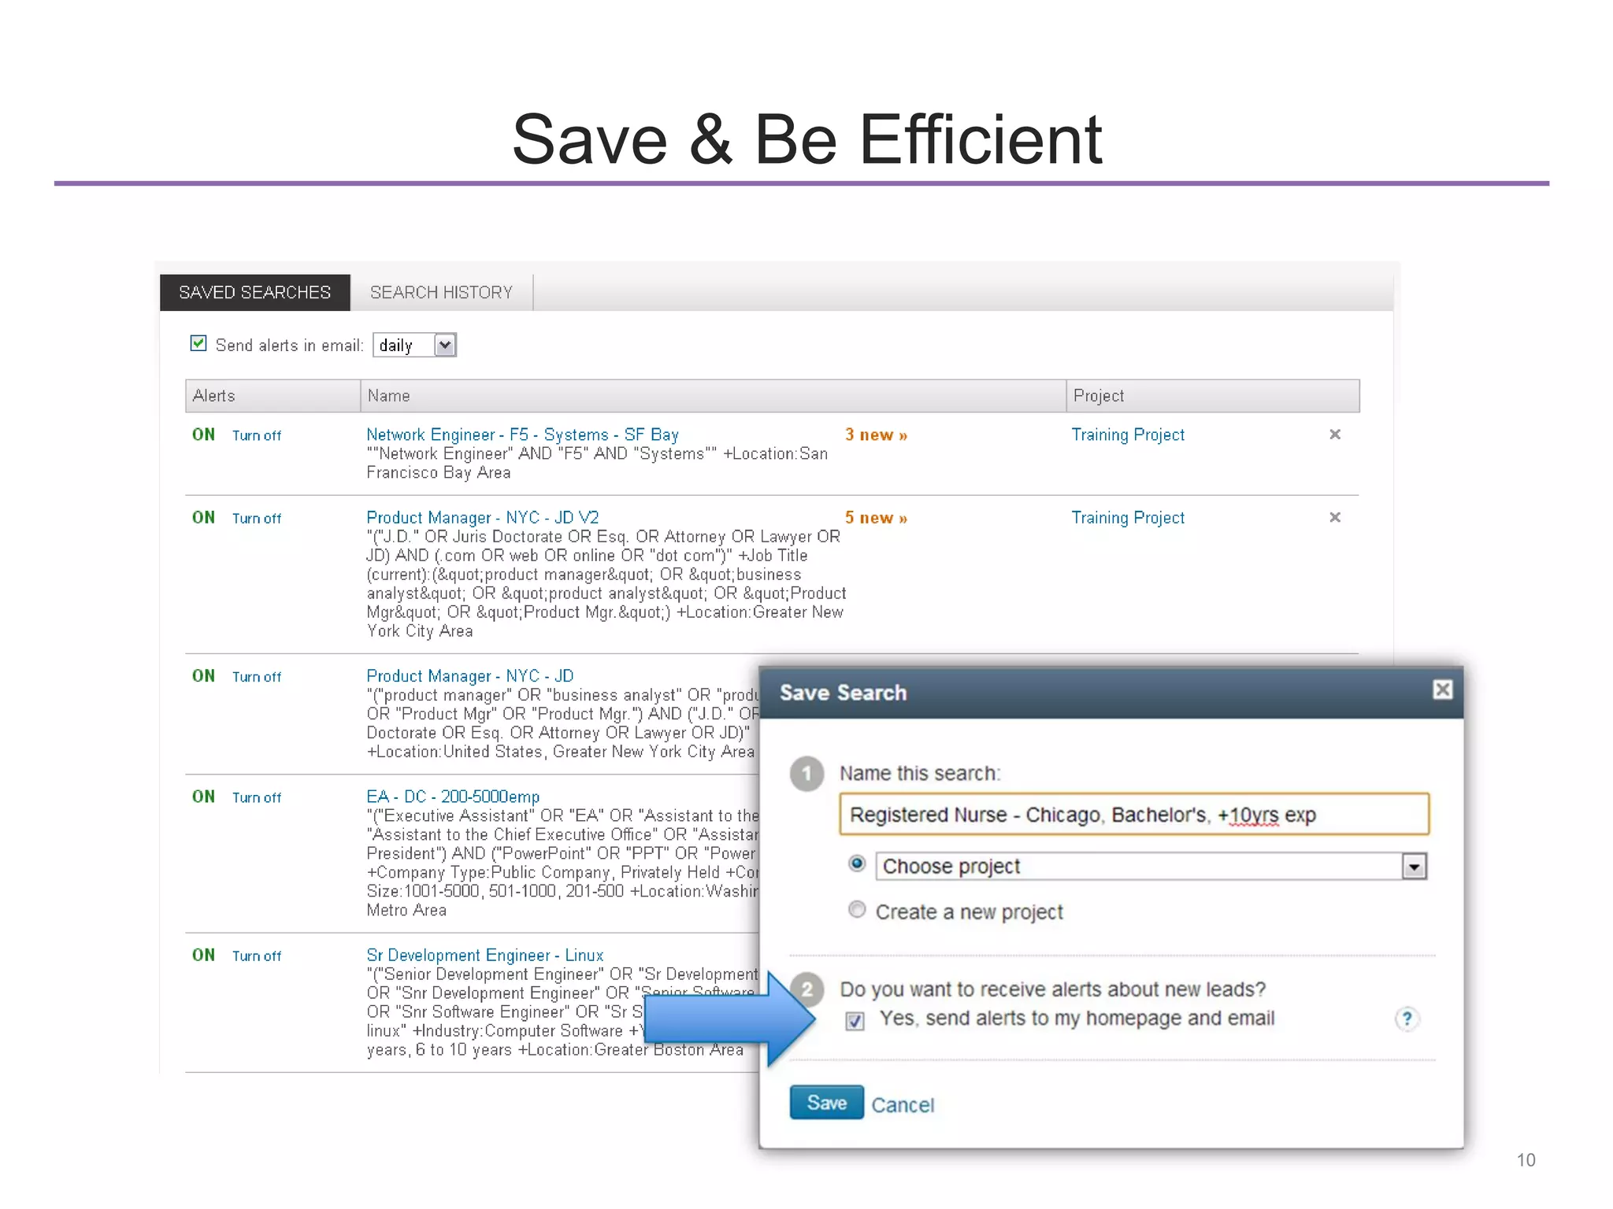Viewport: 1613px width, 1209px height.
Task: Click the Name this search input field
Action: (1134, 814)
